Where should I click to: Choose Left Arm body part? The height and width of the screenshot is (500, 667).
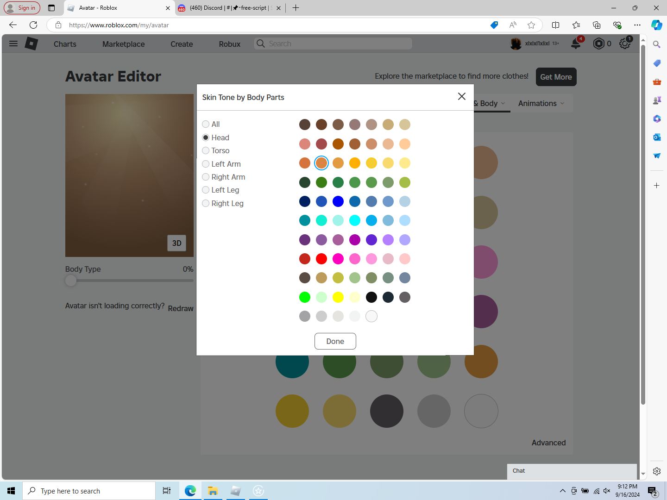pos(206,164)
